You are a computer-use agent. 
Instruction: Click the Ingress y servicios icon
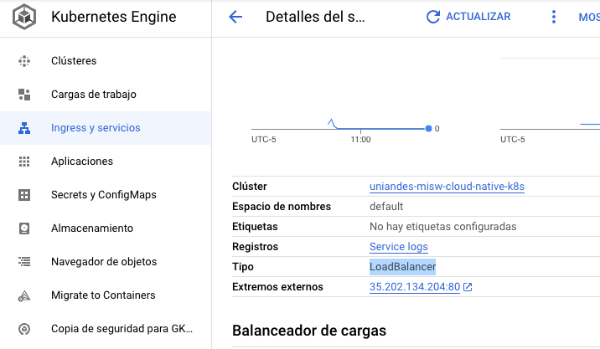click(24, 128)
